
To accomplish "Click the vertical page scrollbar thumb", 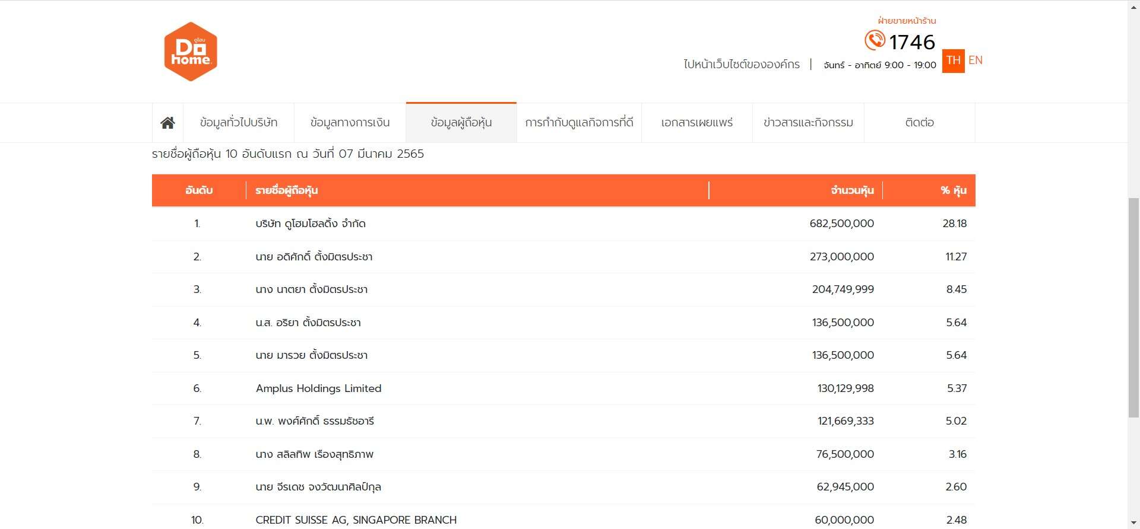I will [1133, 308].
